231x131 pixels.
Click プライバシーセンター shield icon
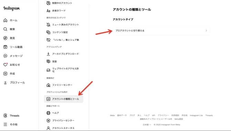pos(48,121)
